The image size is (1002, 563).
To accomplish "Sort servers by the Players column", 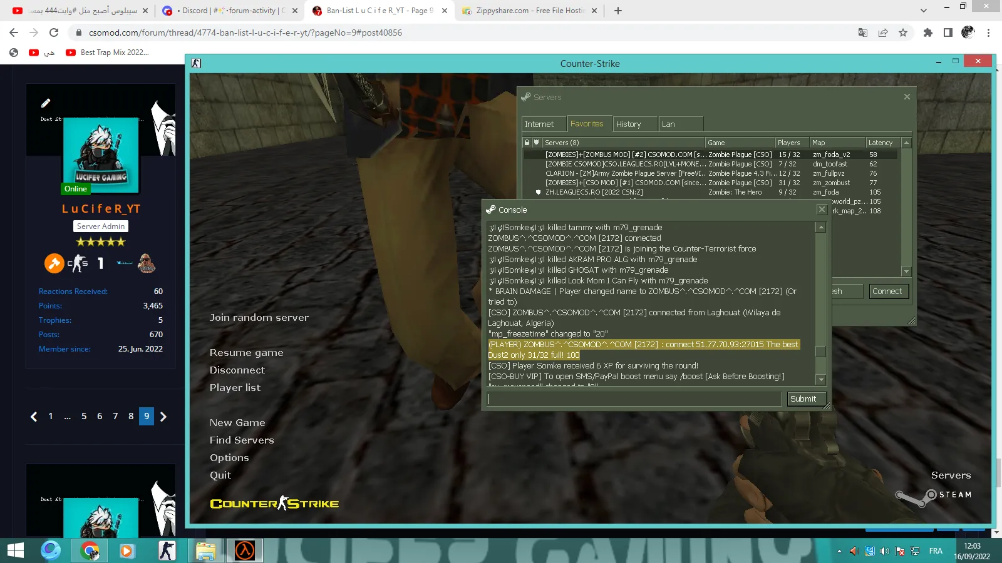I will tap(792, 143).
